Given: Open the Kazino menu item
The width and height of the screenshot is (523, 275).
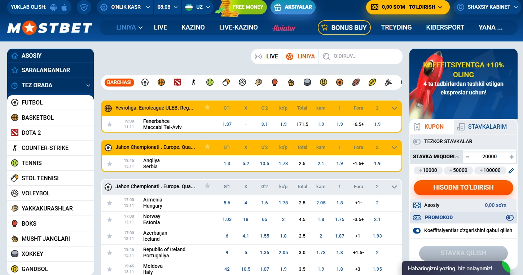Looking at the screenshot, I should click(193, 27).
